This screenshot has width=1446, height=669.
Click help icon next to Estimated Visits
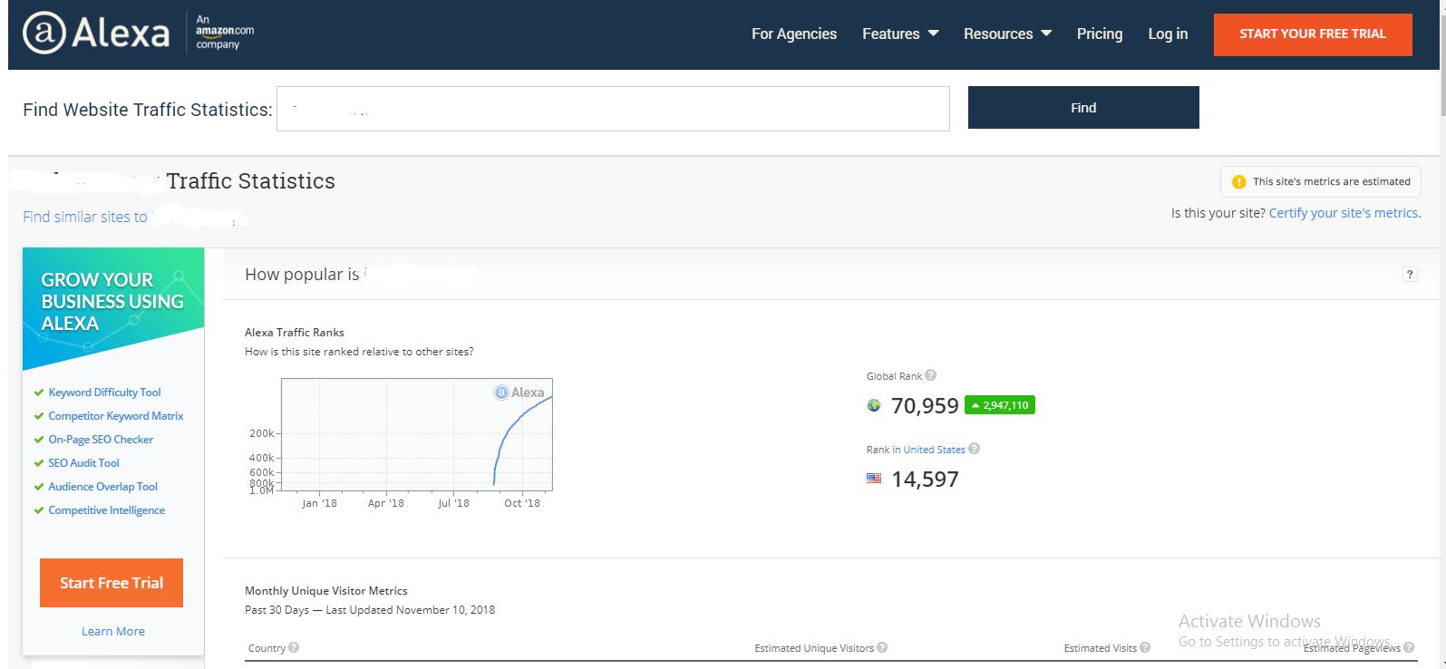point(1145,647)
